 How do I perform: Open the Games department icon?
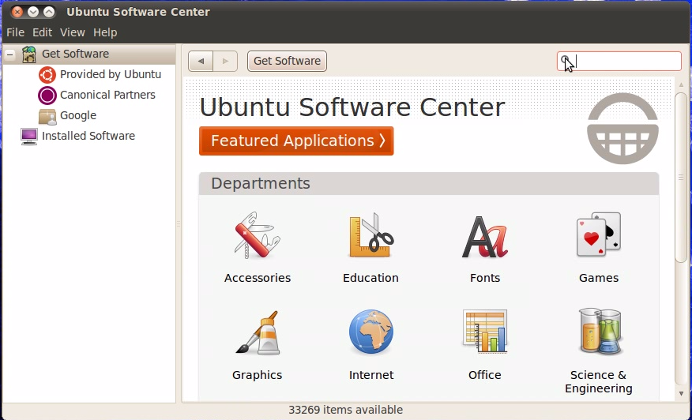[x=599, y=234]
